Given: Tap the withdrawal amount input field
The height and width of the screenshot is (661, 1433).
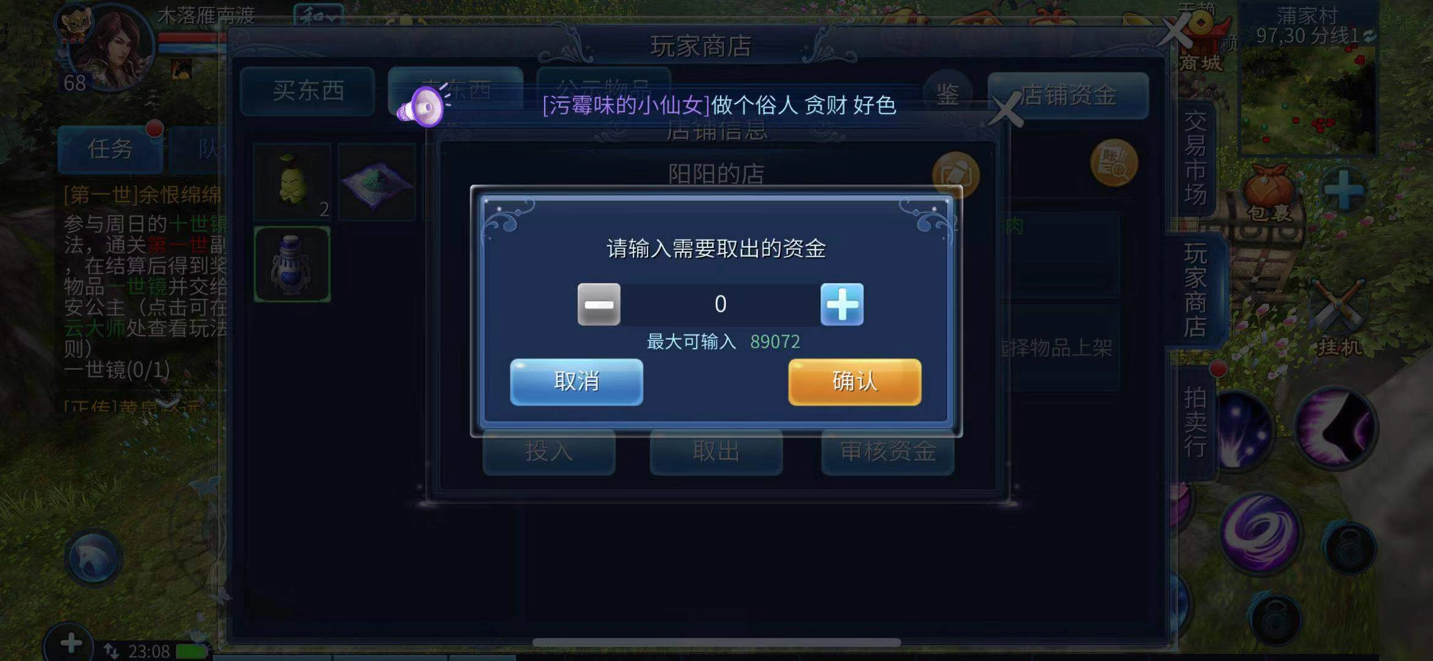Looking at the screenshot, I should 720,304.
